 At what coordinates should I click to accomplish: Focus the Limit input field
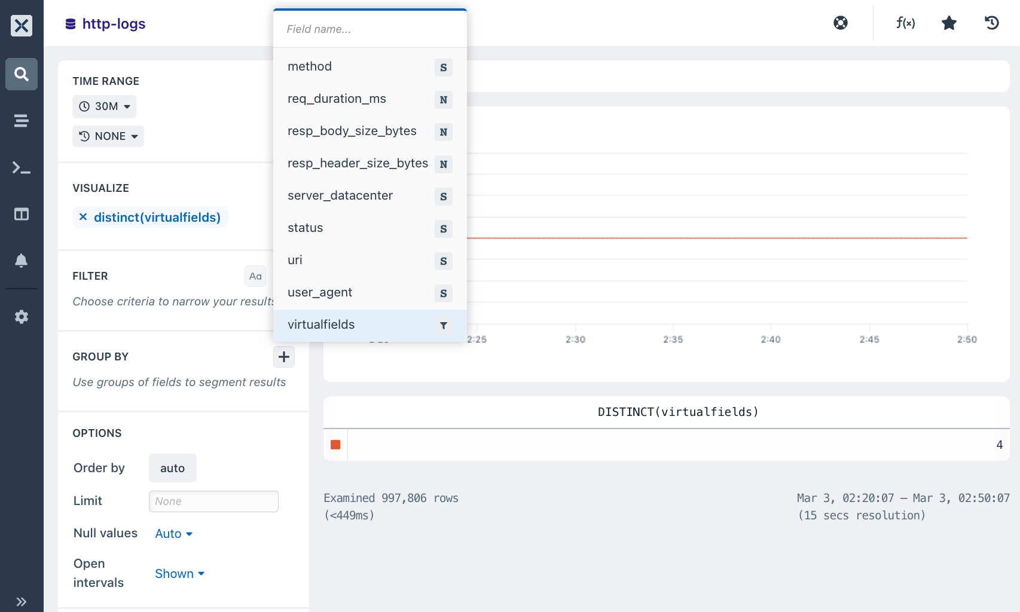[213, 501]
